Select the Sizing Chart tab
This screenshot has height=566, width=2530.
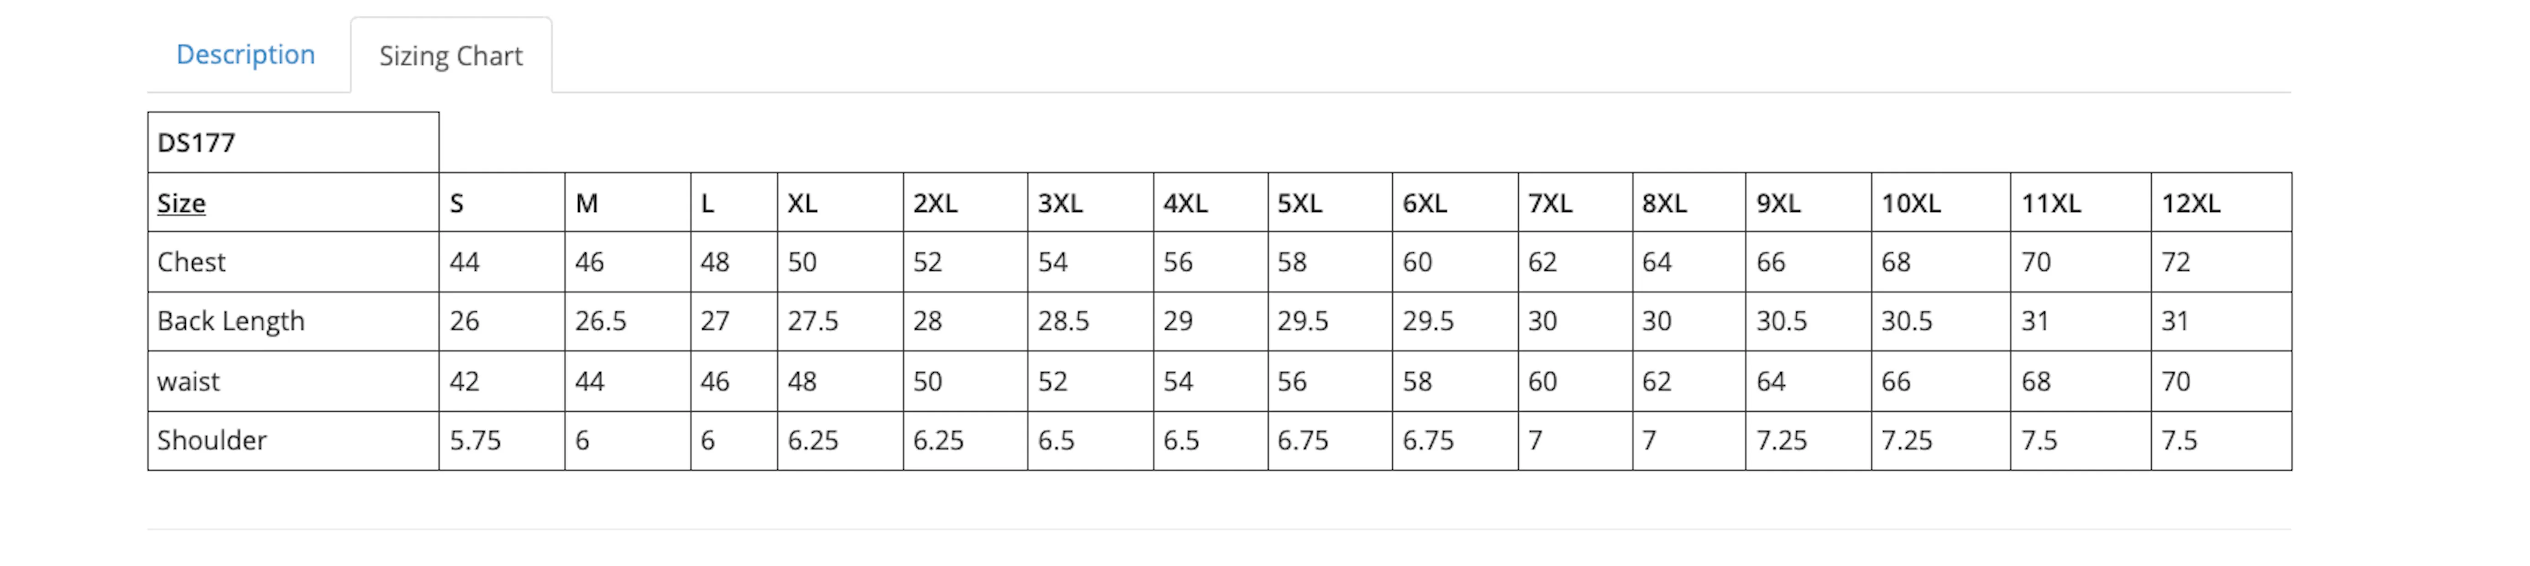pyautogui.click(x=451, y=56)
